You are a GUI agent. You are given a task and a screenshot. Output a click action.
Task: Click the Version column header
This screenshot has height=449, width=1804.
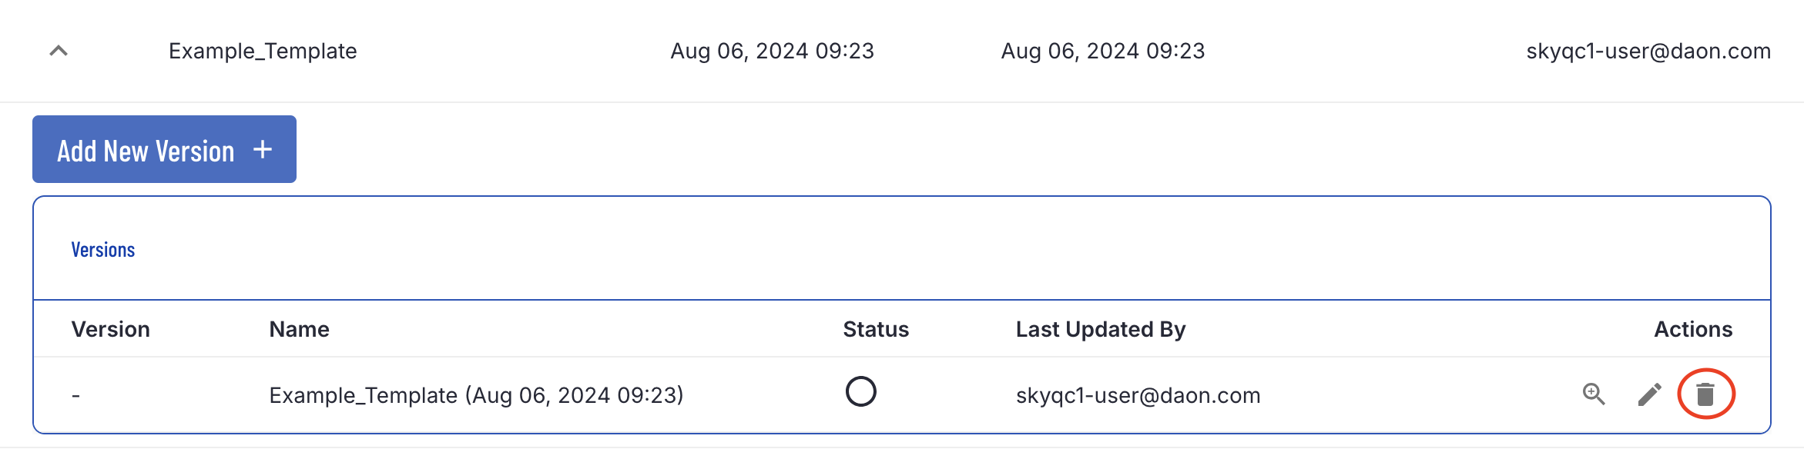point(111,329)
